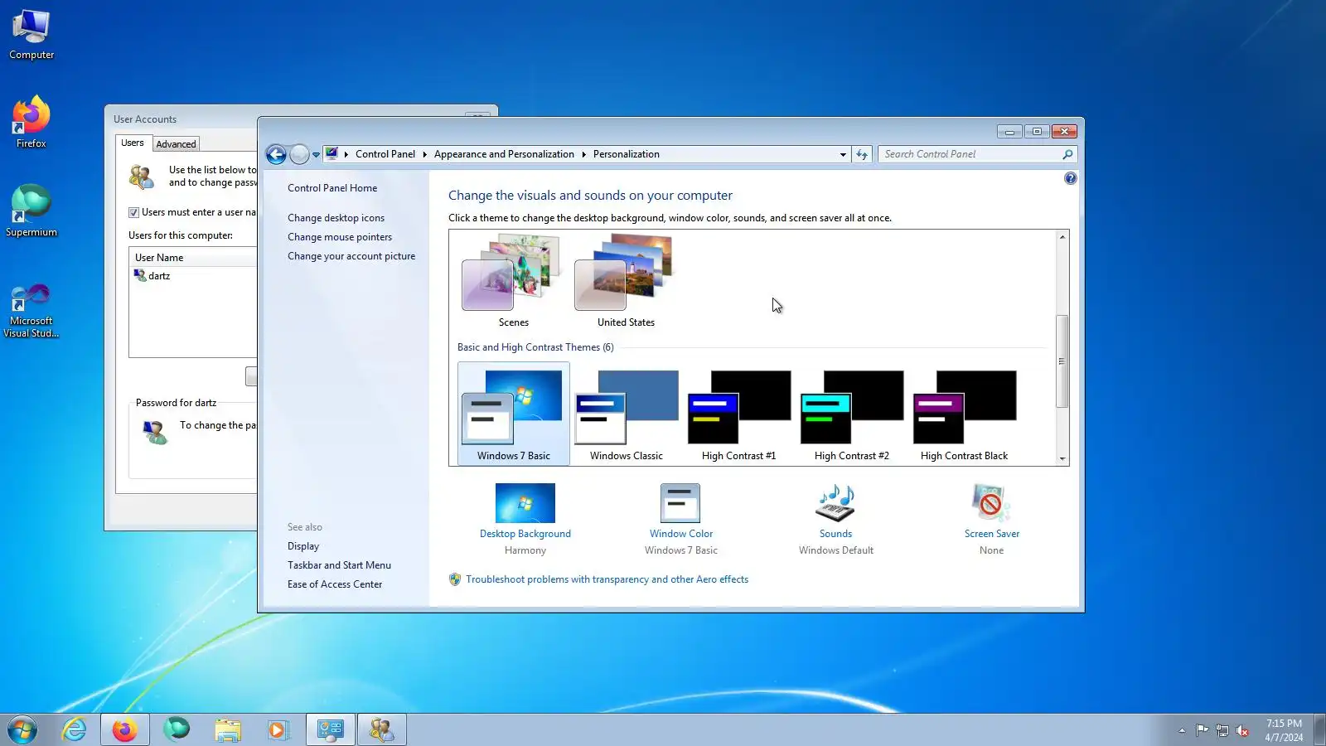Open the Computer desktop icon

point(31,35)
